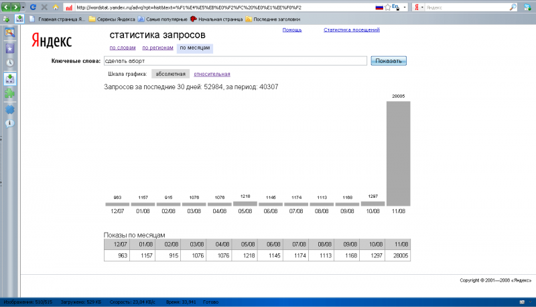
Task: Click the Stop loading X icon
Action: pos(44,7)
